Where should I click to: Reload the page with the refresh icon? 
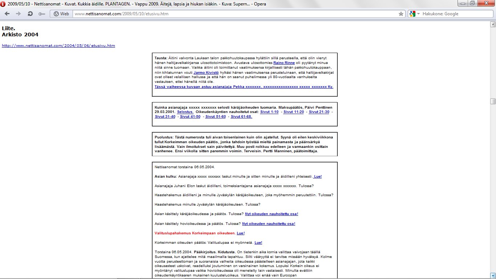click(30, 14)
